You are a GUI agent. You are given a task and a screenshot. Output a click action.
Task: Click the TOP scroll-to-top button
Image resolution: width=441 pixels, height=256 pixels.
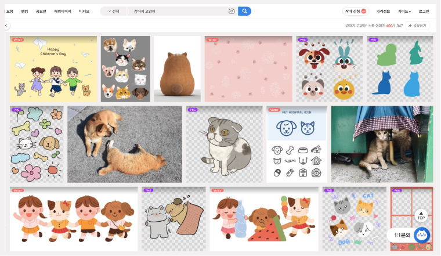click(x=421, y=215)
